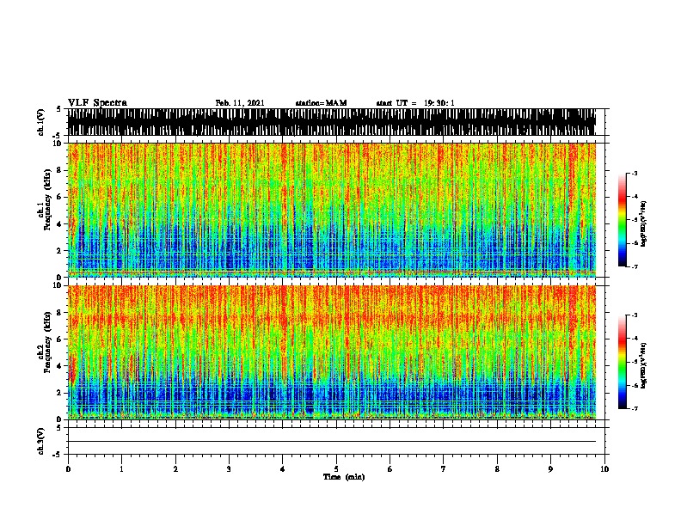Click the ch.2 spectrogram color scale bar
Screen dimensions: 681x526
pyautogui.click(x=623, y=362)
